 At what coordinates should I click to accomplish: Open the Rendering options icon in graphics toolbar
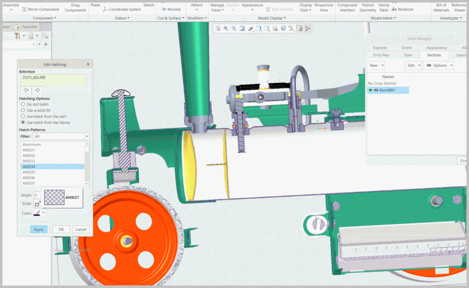pos(250,29)
